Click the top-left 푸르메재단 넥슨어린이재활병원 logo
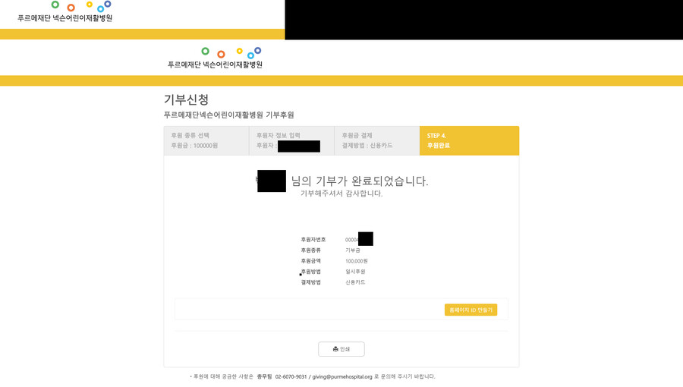The image size is (683, 387). 65,12
